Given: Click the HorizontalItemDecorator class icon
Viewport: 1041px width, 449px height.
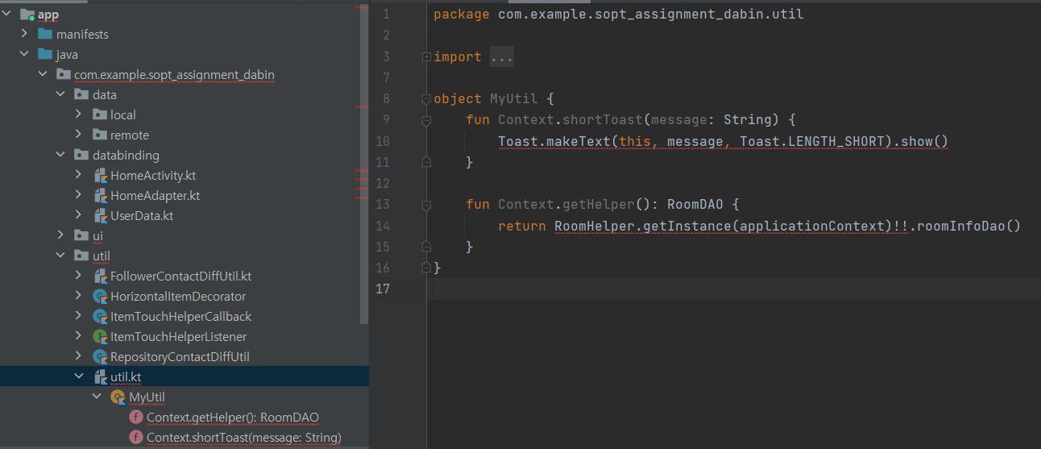Looking at the screenshot, I should (x=100, y=296).
